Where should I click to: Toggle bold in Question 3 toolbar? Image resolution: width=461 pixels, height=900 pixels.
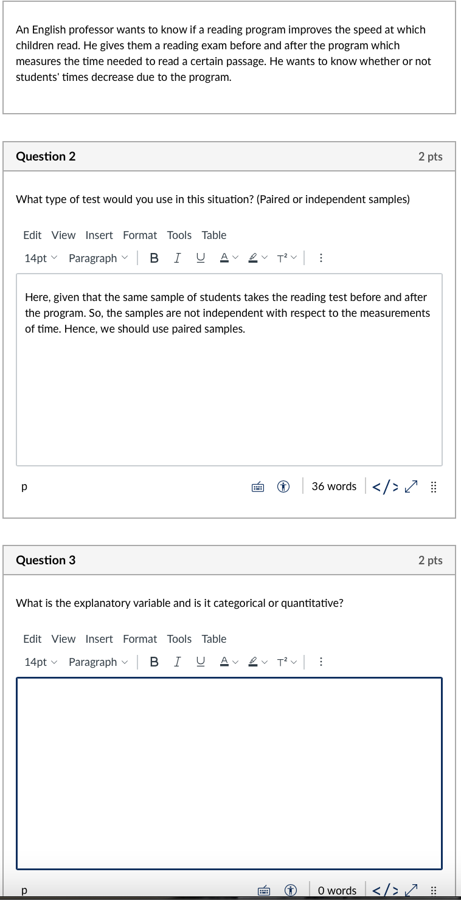(x=154, y=662)
